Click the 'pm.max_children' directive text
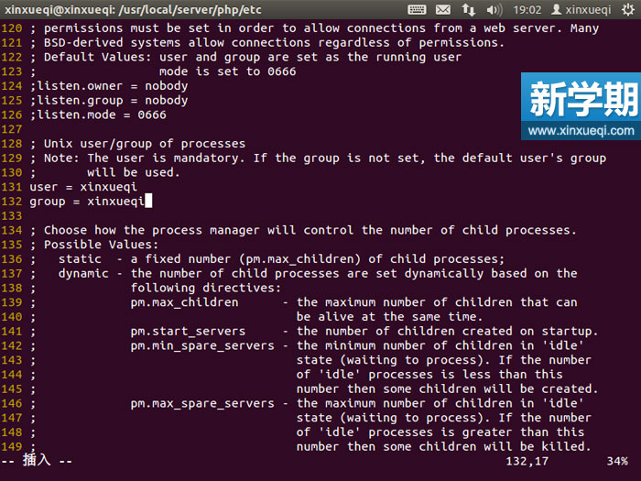 [184, 302]
